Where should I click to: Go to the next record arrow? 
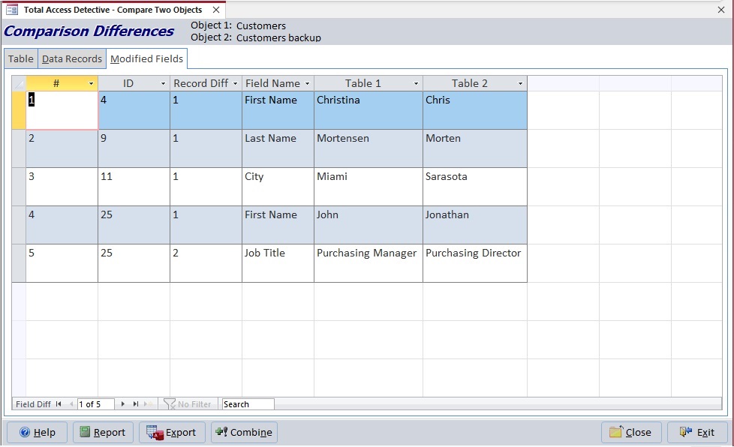[123, 404]
